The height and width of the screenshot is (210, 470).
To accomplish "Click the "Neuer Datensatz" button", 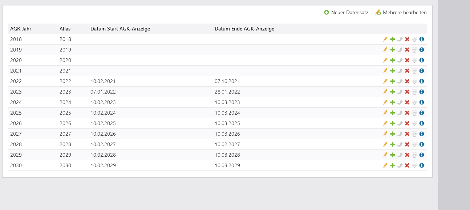I will point(346,12).
